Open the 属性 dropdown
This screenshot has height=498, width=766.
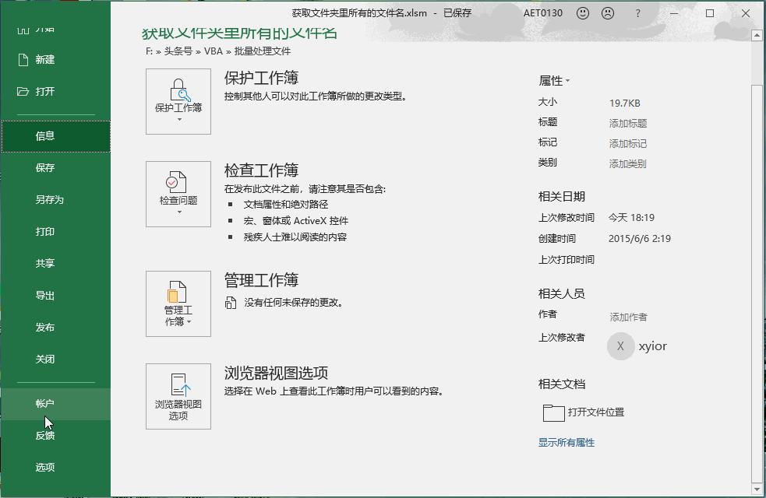554,80
